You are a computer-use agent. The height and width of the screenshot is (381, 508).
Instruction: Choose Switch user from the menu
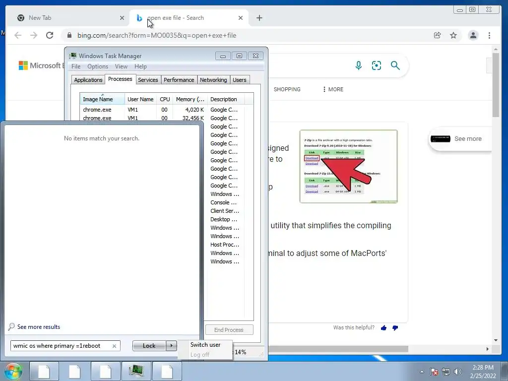[205, 345]
